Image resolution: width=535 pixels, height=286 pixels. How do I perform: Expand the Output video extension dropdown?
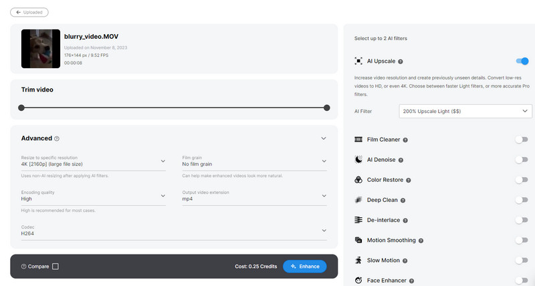[x=254, y=196]
